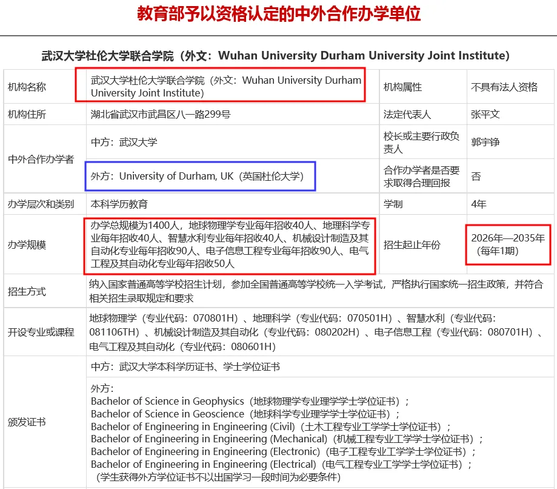Click the value 否
The height and width of the screenshot is (489, 557).
[476, 177]
